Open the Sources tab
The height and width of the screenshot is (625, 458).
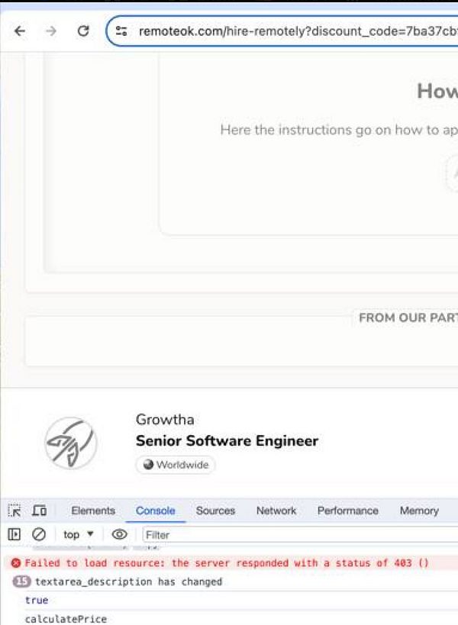tap(216, 511)
